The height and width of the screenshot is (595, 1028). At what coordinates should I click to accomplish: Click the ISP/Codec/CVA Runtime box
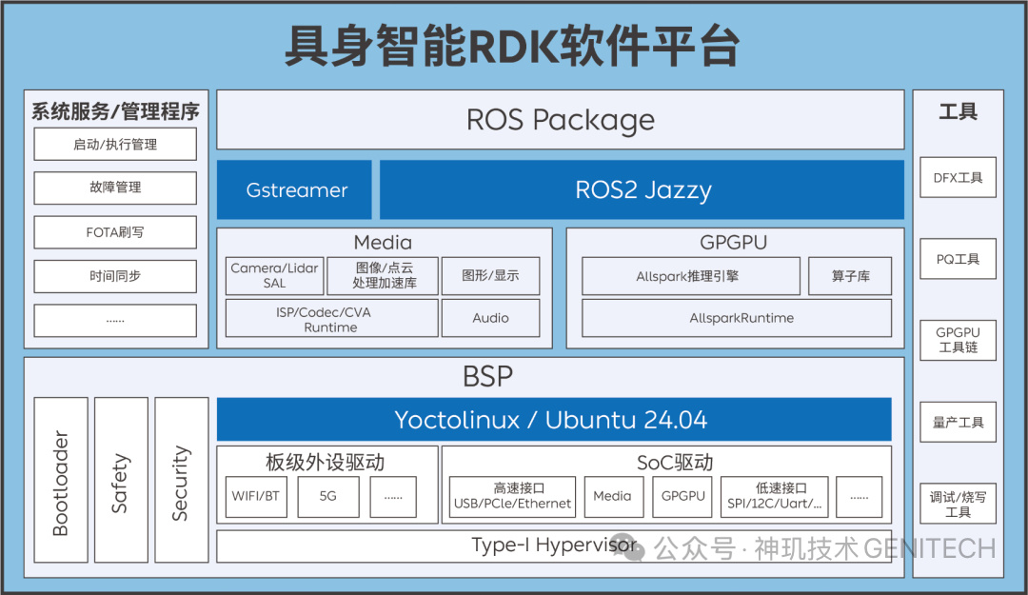coord(331,319)
